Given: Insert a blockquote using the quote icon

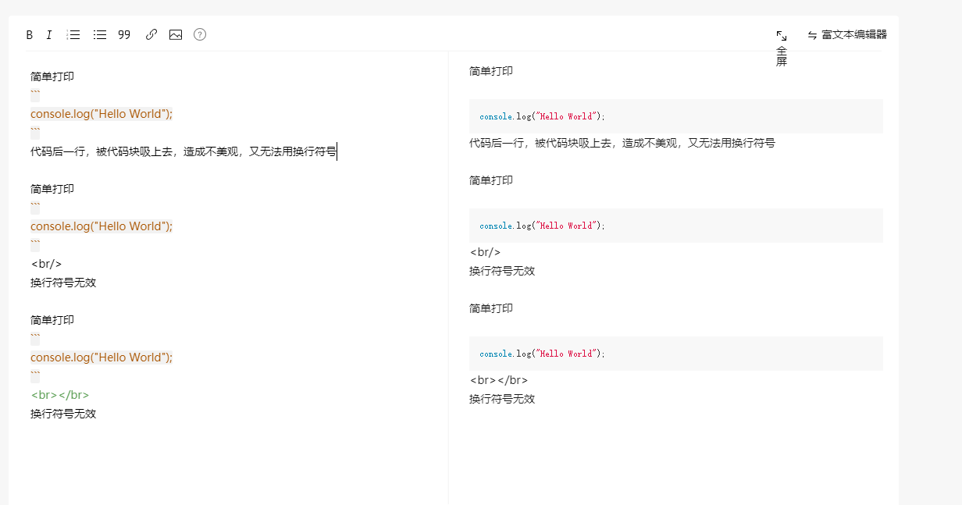Looking at the screenshot, I should click(x=124, y=35).
